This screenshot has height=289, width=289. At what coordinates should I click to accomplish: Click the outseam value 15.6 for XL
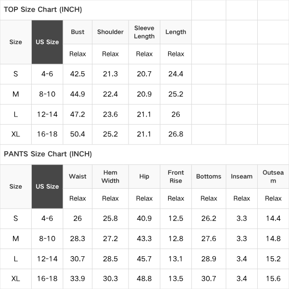tap(273, 278)
